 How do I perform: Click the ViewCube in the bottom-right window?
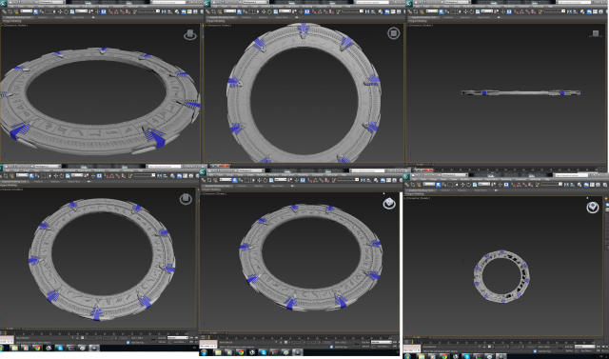(x=592, y=207)
